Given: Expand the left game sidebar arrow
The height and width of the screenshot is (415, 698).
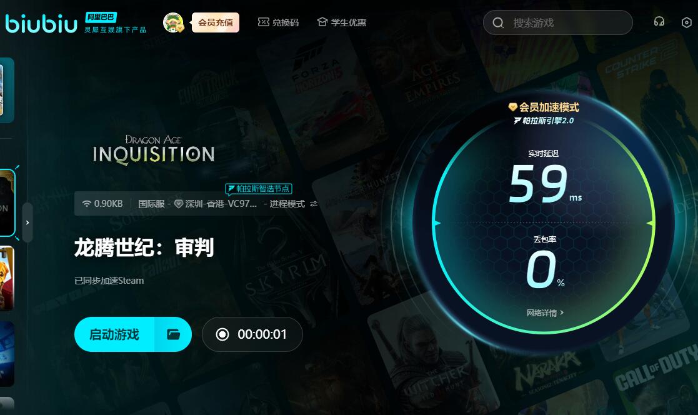Looking at the screenshot, I should coord(27,222).
